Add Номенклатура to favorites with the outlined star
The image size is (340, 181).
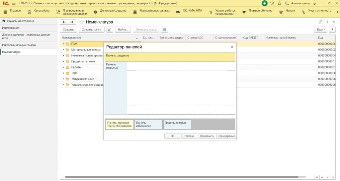tap(81, 22)
